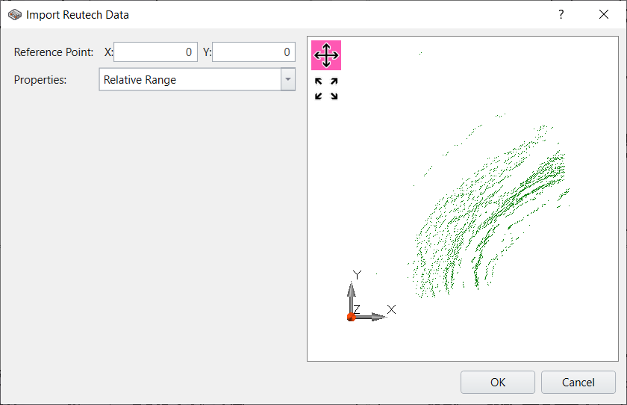Screen dimensions: 627x405
Task: Open the Properties dropdown arrow
Action: 288,79
